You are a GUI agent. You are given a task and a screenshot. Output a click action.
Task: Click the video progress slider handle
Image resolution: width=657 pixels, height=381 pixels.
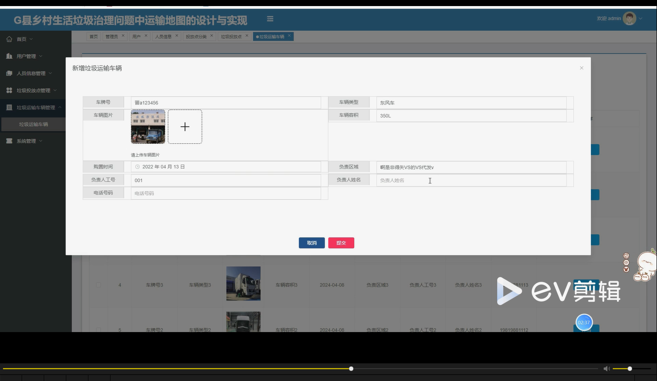click(351, 369)
